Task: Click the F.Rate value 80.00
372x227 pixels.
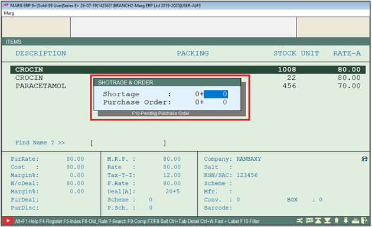Action: coord(172,183)
